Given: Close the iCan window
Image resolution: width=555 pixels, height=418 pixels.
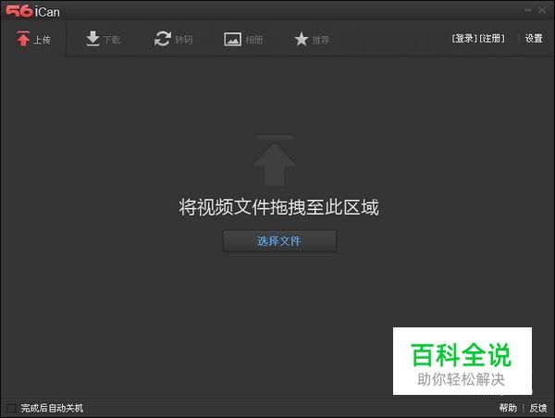Looking at the screenshot, I should click(542, 10).
